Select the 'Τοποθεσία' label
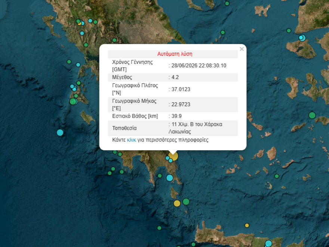The width and height of the screenshot is (329, 247). [x=124, y=128]
